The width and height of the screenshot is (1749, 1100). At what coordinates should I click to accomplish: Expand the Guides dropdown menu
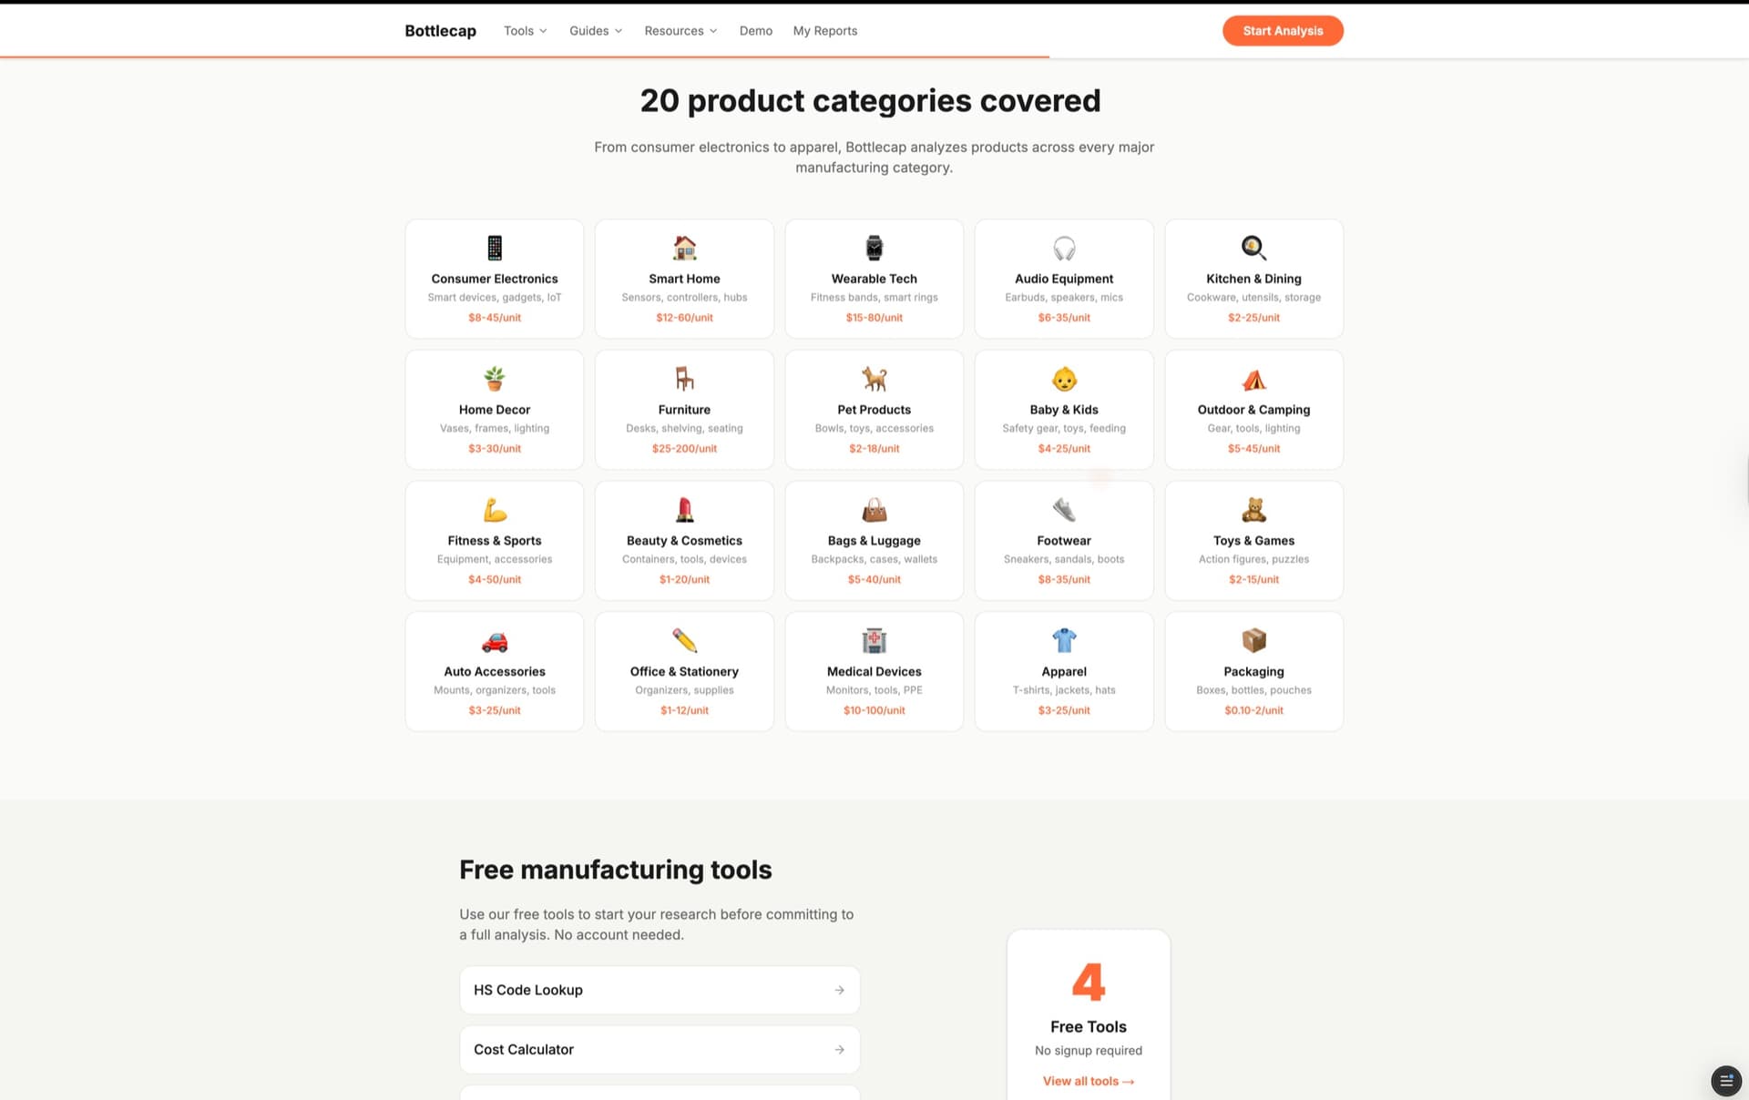point(595,31)
